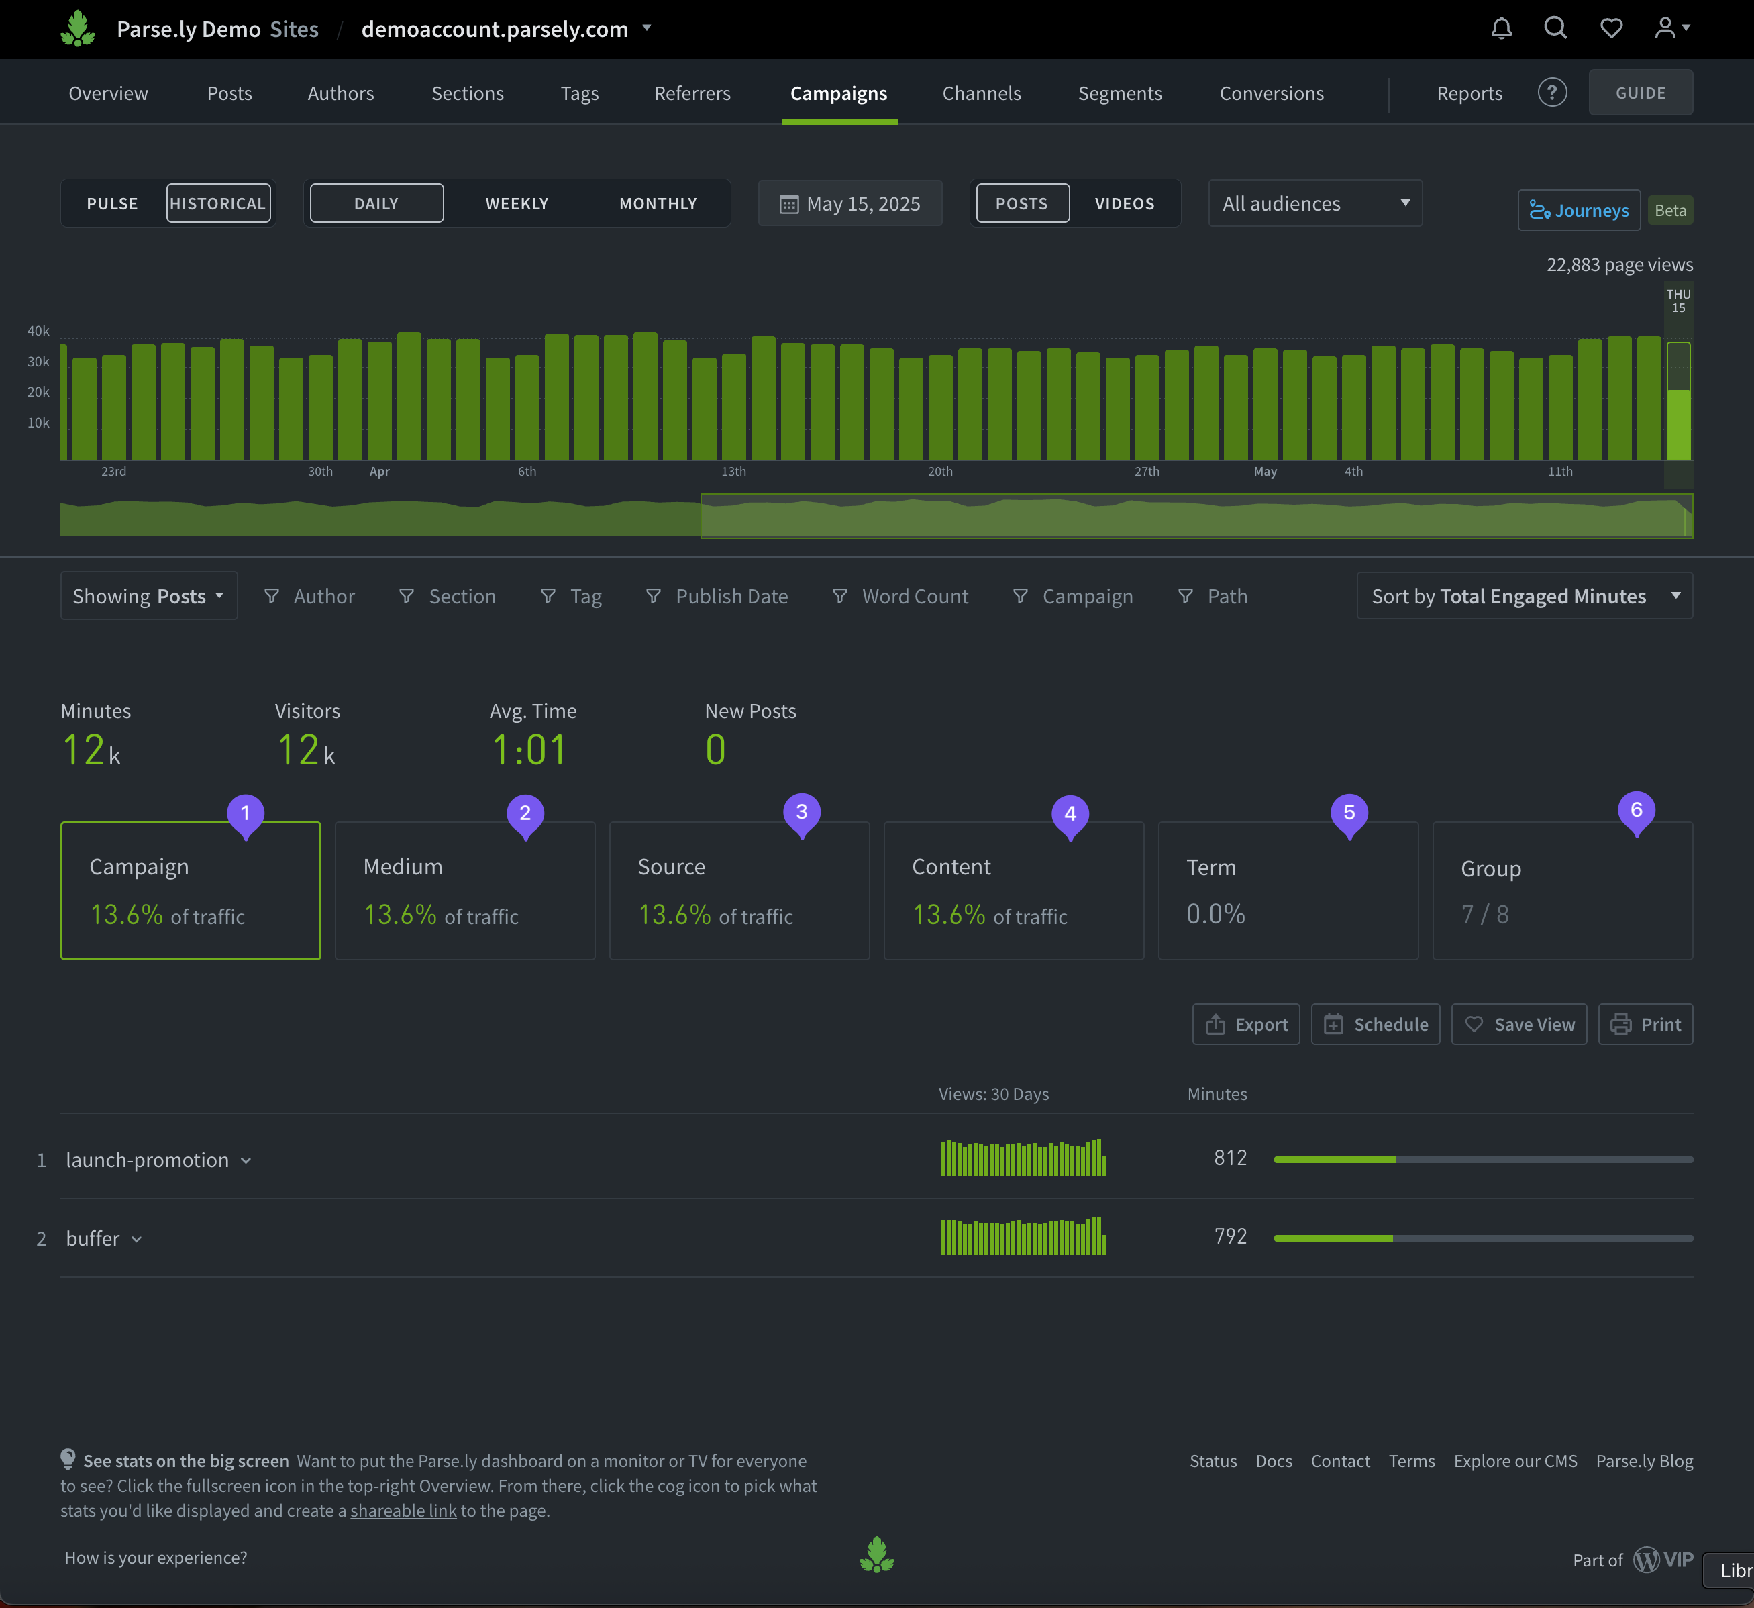Go to the Authors tab
The width and height of the screenshot is (1754, 1608).
pyautogui.click(x=341, y=93)
